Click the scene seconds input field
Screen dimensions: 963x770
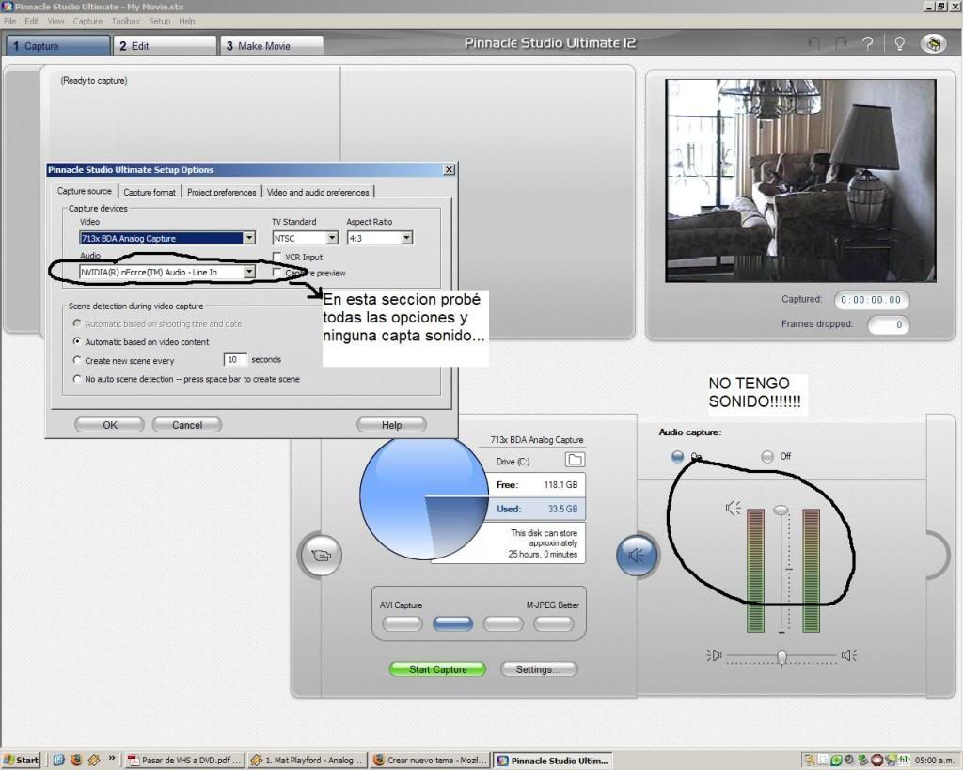235,359
